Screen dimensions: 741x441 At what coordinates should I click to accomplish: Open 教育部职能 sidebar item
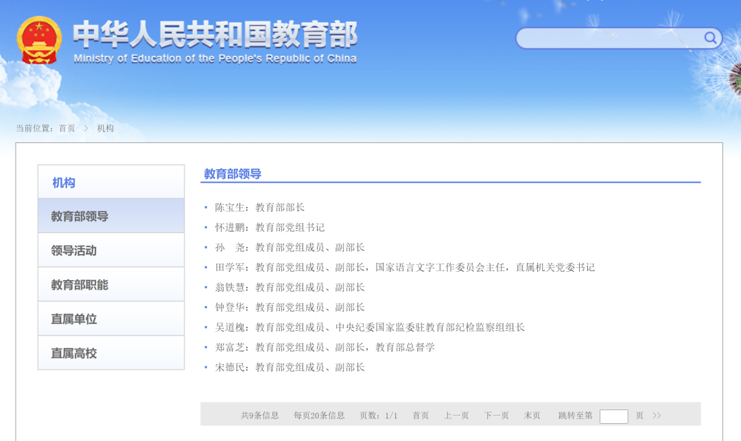point(111,284)
